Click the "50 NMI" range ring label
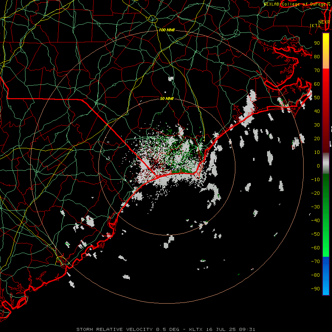Viewport: 332px width, 332px height. (x=167, y=98)
